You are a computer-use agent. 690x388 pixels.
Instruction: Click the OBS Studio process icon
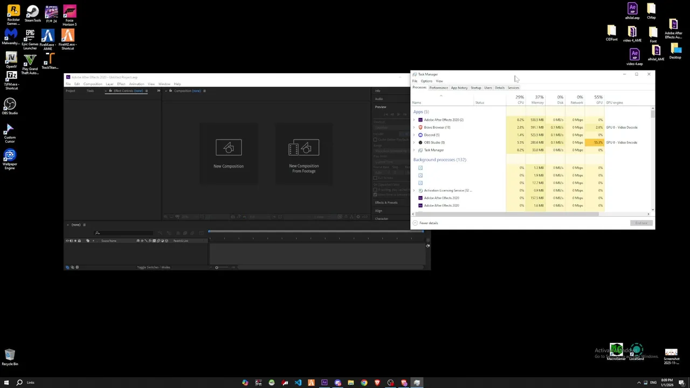click(420, 142)
